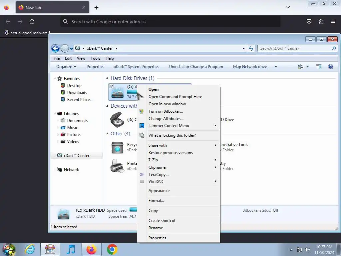This screenshot has width=341, height=256.
Task: Click the Firefox address search field
Action: tap(170, 22)
